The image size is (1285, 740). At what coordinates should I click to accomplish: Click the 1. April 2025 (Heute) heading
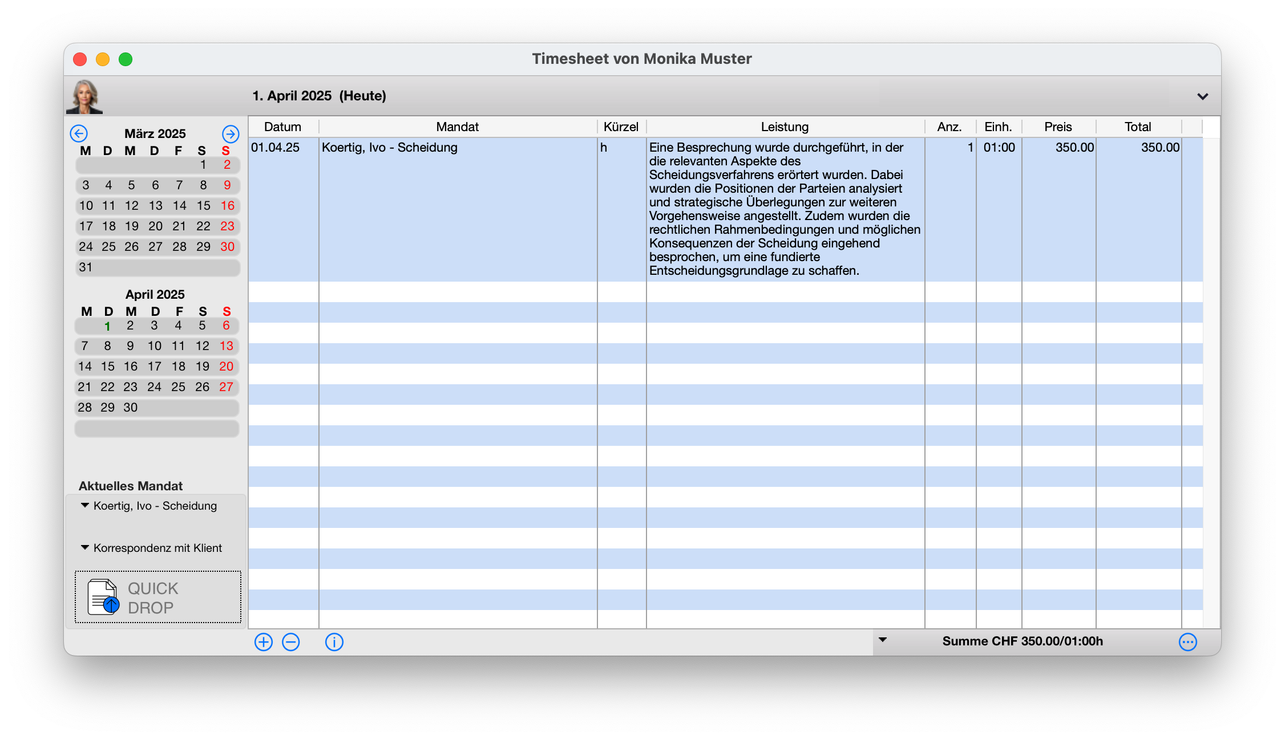[x=320, y=96]
